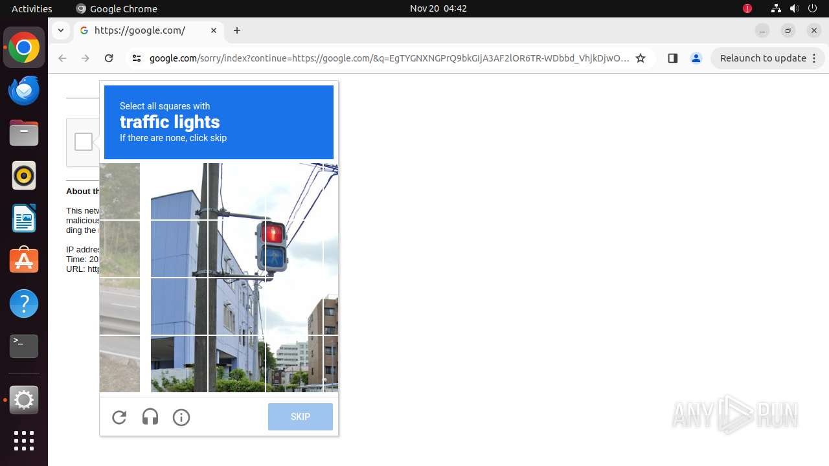The image size is (829, 466).
Task: Expand the tab search dropdown arrow
Action: click(60, 30)
